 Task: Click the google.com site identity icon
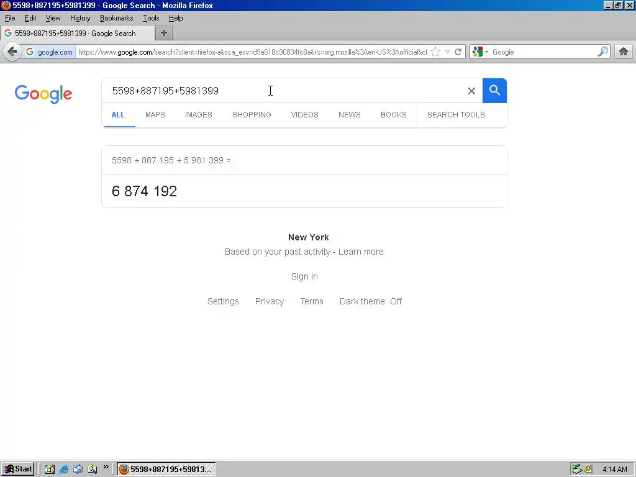30,52
